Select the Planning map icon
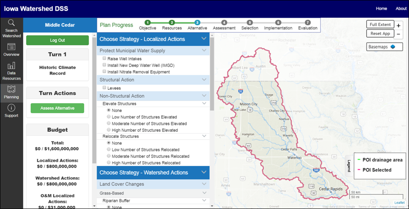Screen dimensions: 409x209 point(11,89)
